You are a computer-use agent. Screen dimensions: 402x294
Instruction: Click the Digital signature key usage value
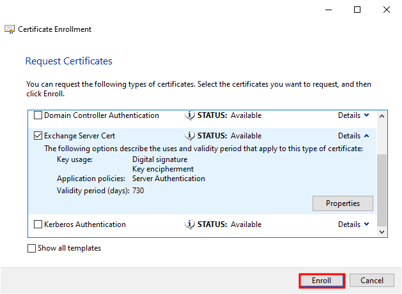[x=160, y=159]
